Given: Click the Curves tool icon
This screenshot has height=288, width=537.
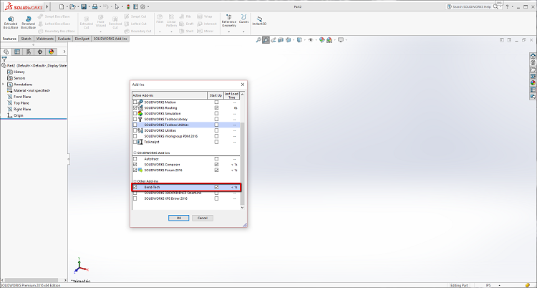Looking at the screenshot, I should tap(243, 17).
